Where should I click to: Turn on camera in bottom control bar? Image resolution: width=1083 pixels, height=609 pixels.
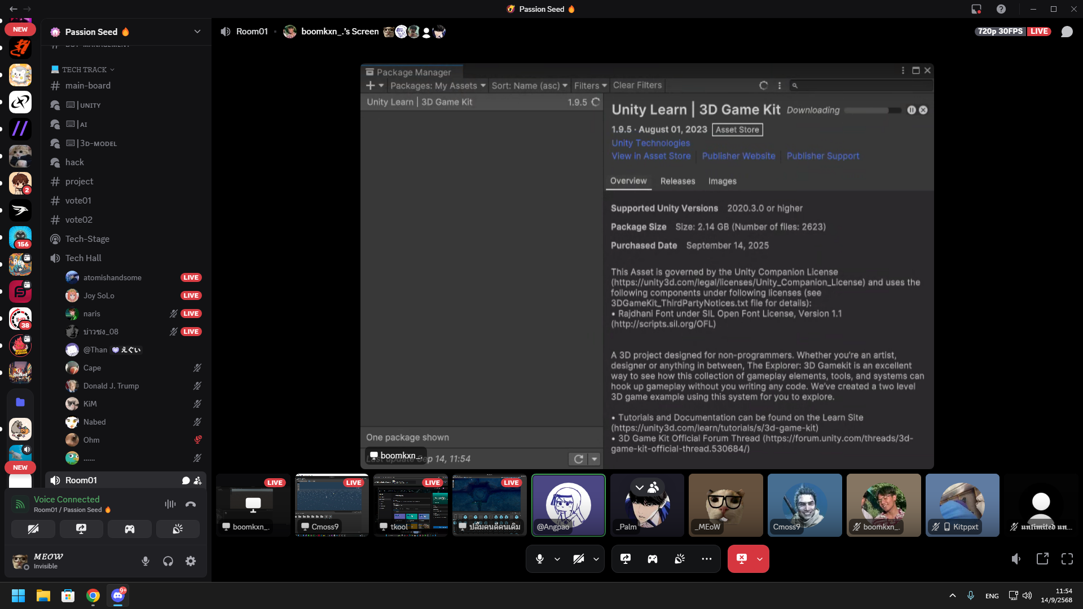(579, 559)
